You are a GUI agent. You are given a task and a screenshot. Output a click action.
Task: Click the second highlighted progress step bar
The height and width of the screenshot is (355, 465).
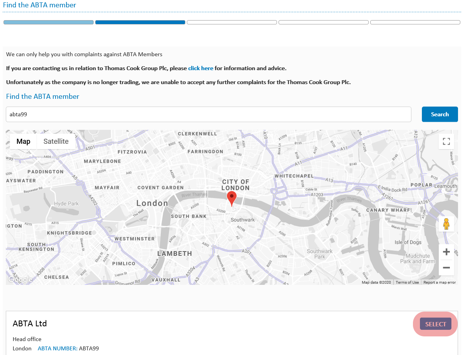point(140,22)
